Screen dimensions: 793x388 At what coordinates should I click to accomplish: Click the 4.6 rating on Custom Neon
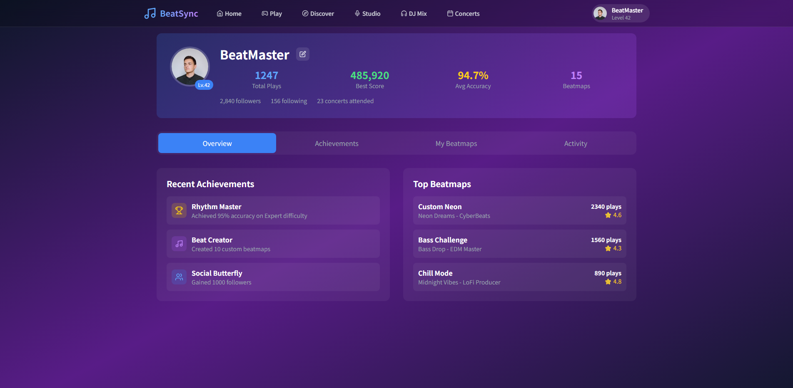pyautogui.click(x=617, y=215)
